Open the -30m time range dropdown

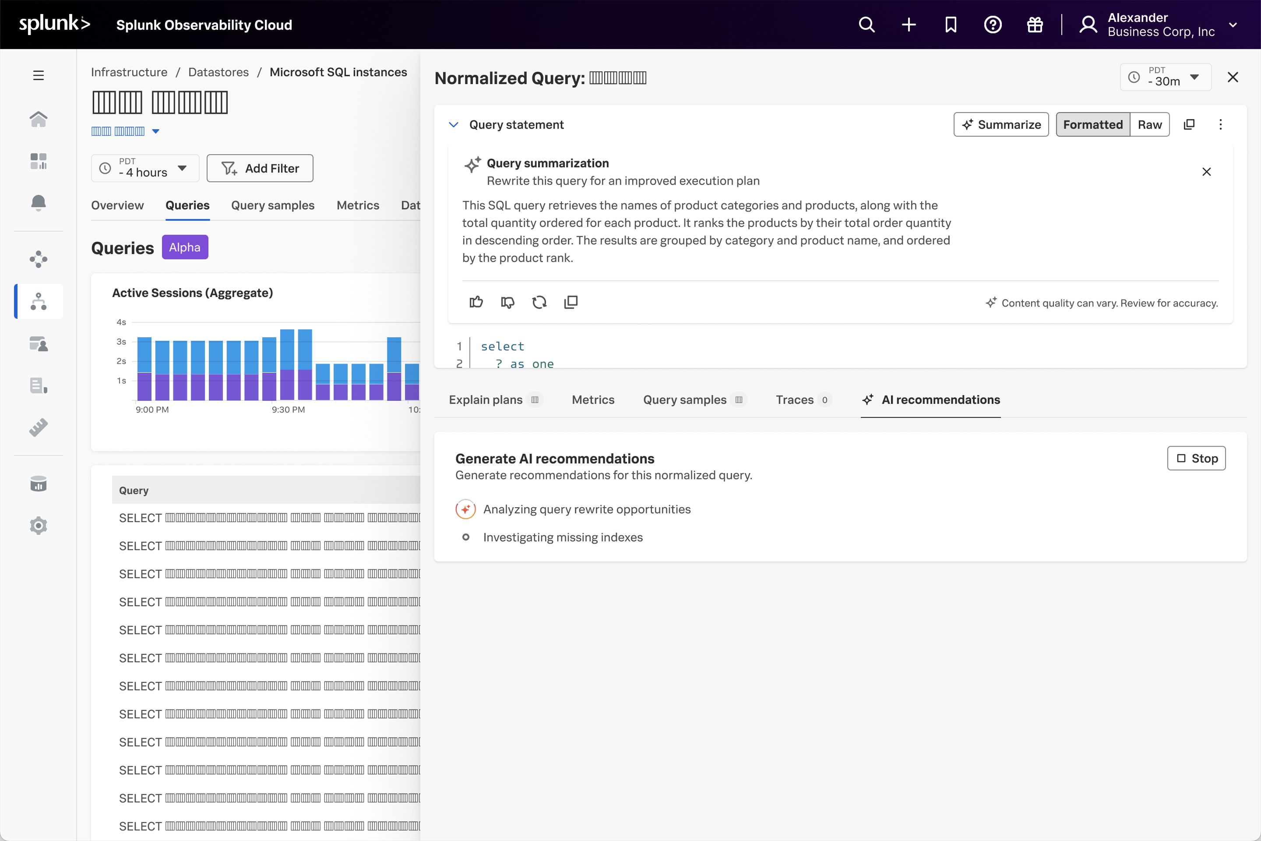[1165, 77]
